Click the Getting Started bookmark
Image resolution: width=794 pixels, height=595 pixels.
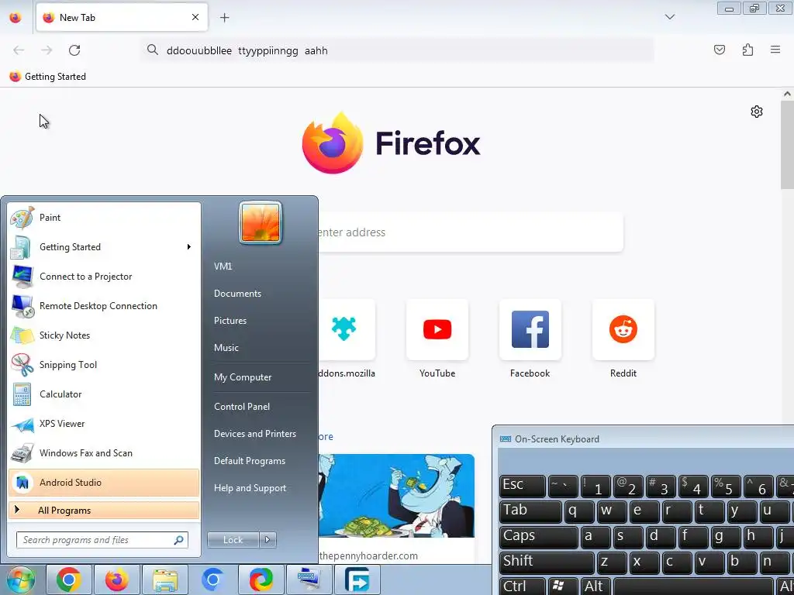coord(47,77)
